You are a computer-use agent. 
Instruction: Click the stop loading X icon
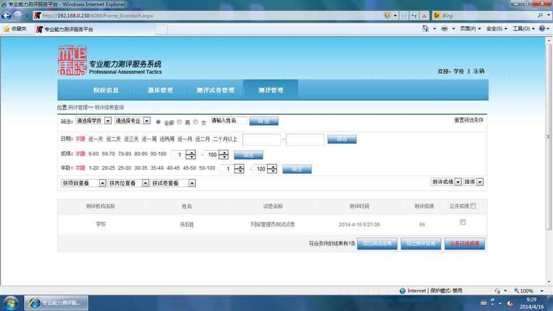(425, 16)
